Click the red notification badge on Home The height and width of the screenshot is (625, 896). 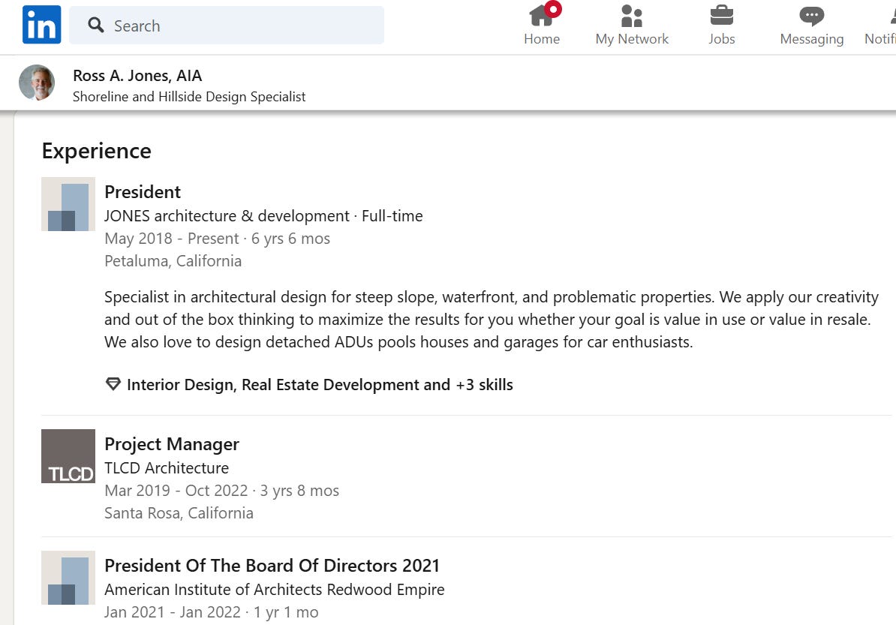pos(553,9)
